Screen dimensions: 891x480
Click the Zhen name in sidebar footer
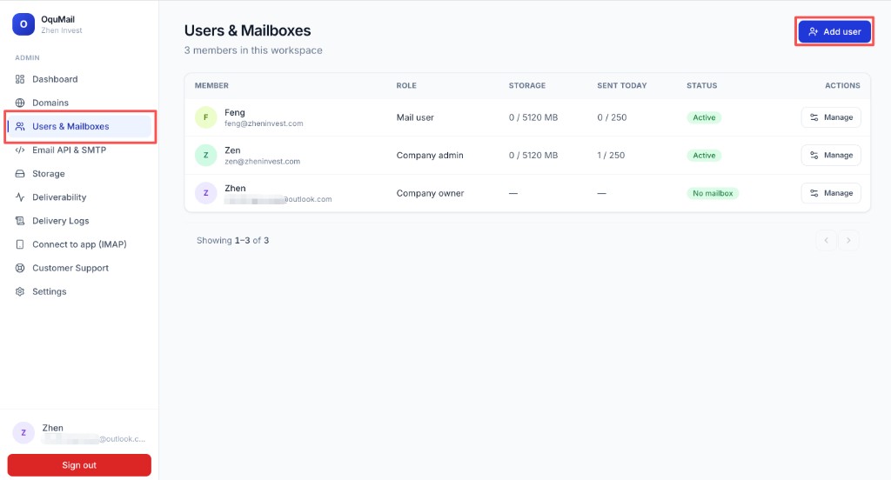[x=52, y=428]
